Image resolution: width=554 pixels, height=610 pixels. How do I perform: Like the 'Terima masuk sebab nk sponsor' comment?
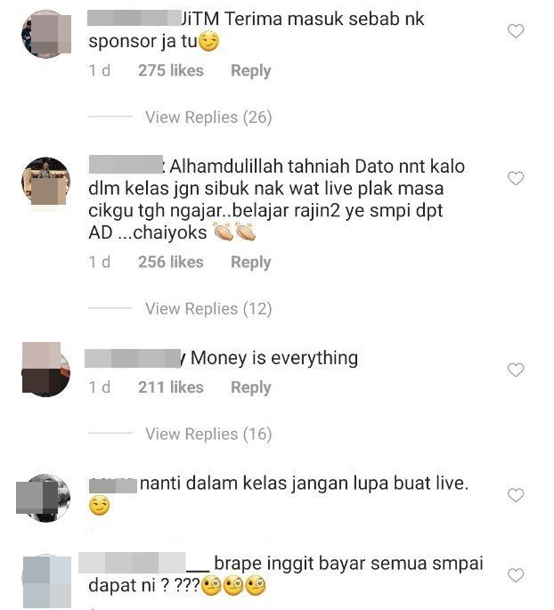point(516,31)
